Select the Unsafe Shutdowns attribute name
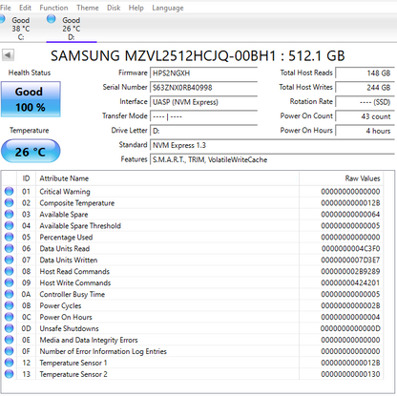397x396 pixels. 69,328
